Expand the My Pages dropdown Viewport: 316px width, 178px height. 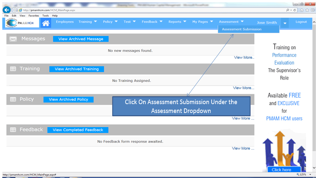point(203,22)
